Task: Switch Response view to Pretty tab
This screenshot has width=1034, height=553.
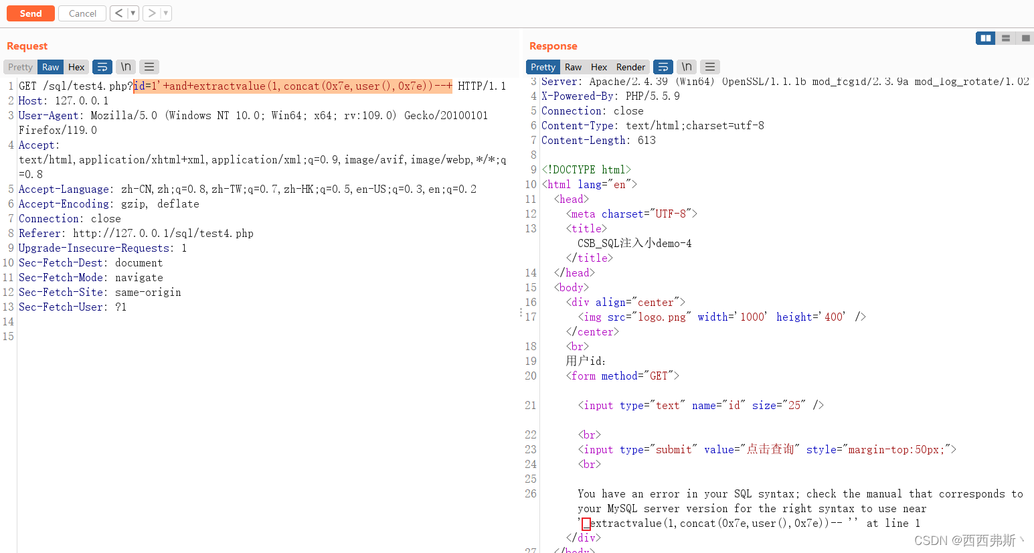Action: (543, 67)
